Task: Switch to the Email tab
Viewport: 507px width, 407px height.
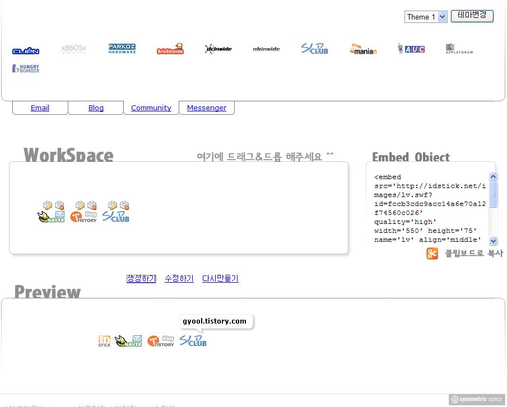Action: [x=40, y=108]
